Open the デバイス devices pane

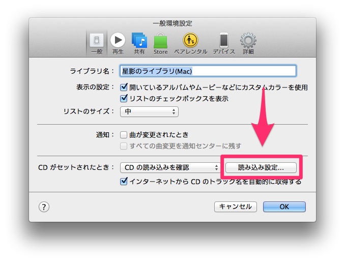[224, 43]
